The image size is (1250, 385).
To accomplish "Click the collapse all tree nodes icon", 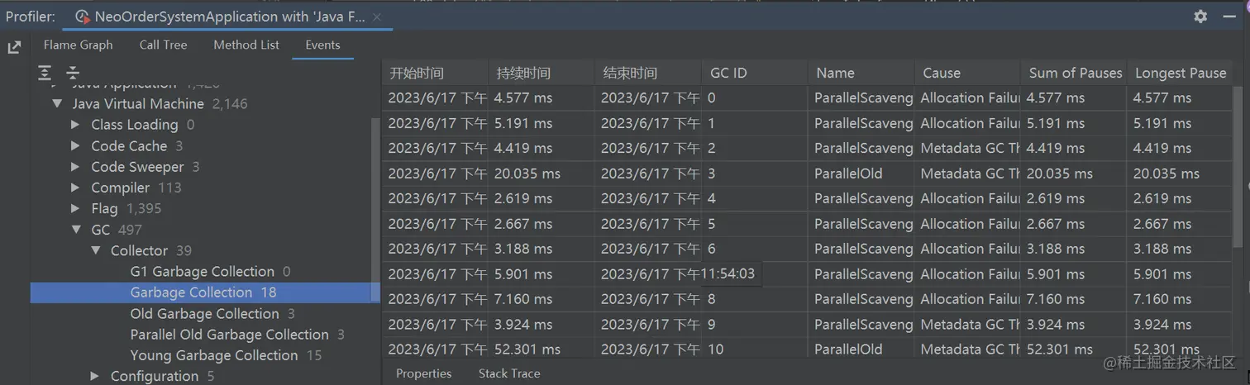I will point(73,73).
